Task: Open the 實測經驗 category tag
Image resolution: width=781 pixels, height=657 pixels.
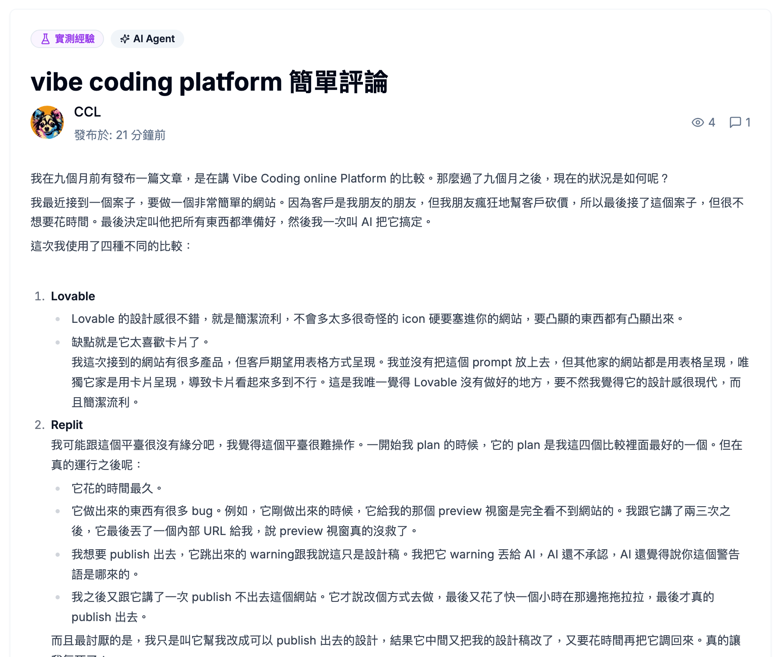Action: [x=67, y=39]
